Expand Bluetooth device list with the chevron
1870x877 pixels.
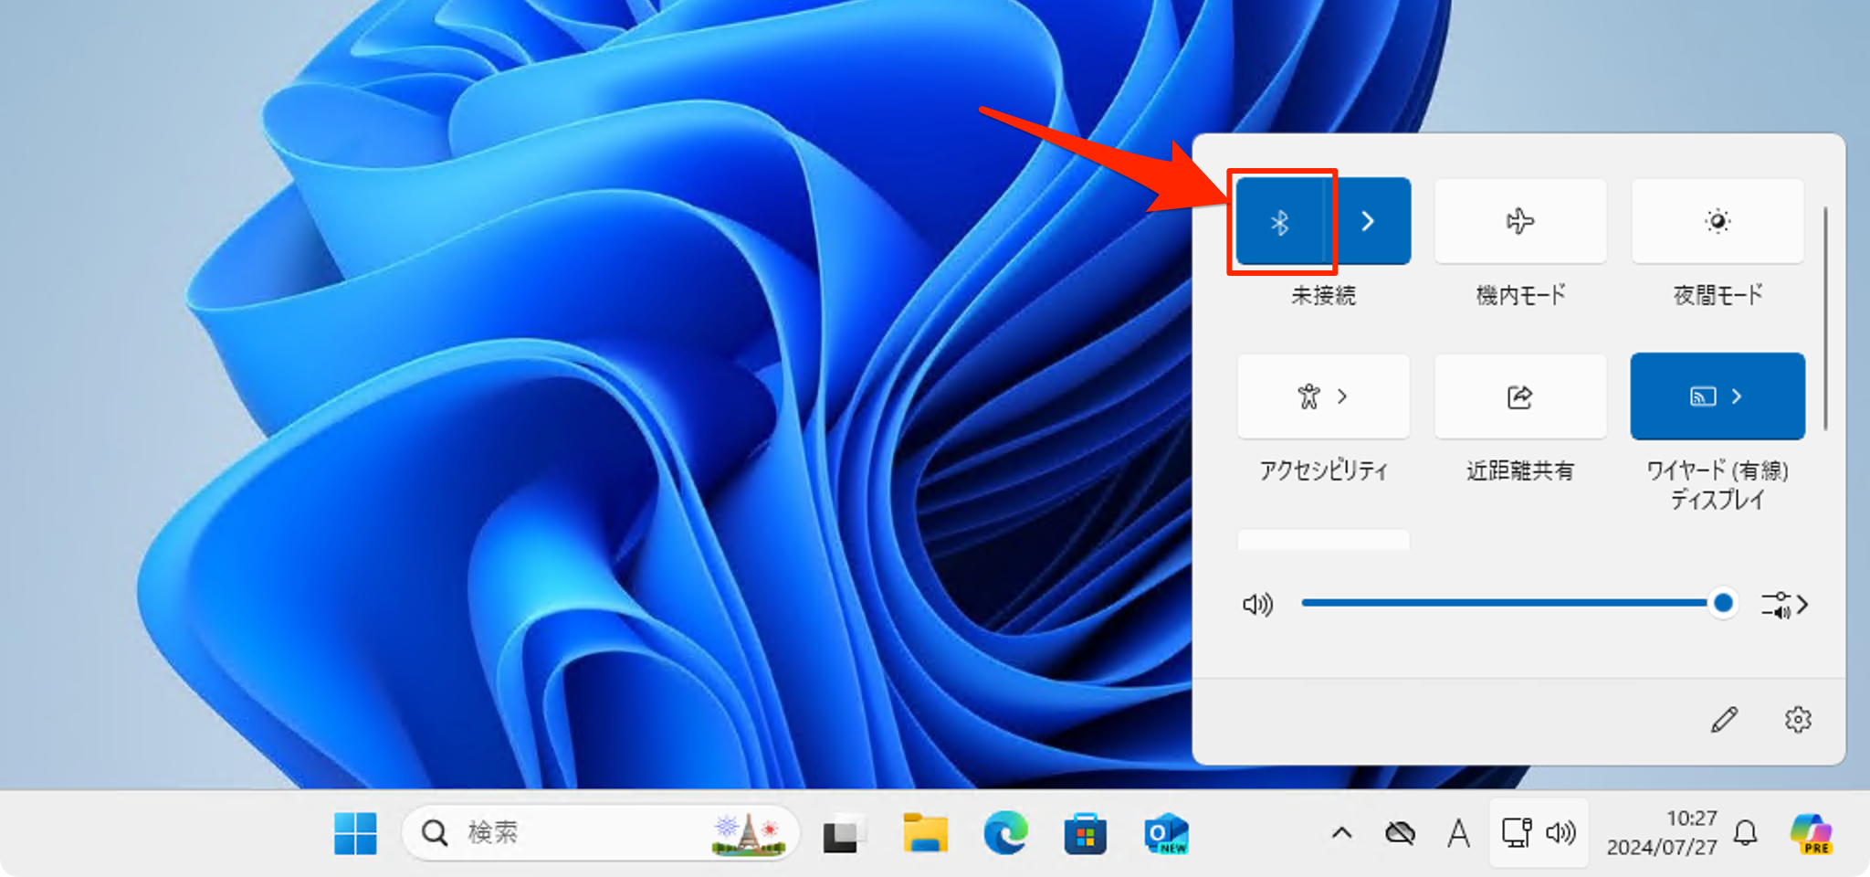pos(1369,220)
